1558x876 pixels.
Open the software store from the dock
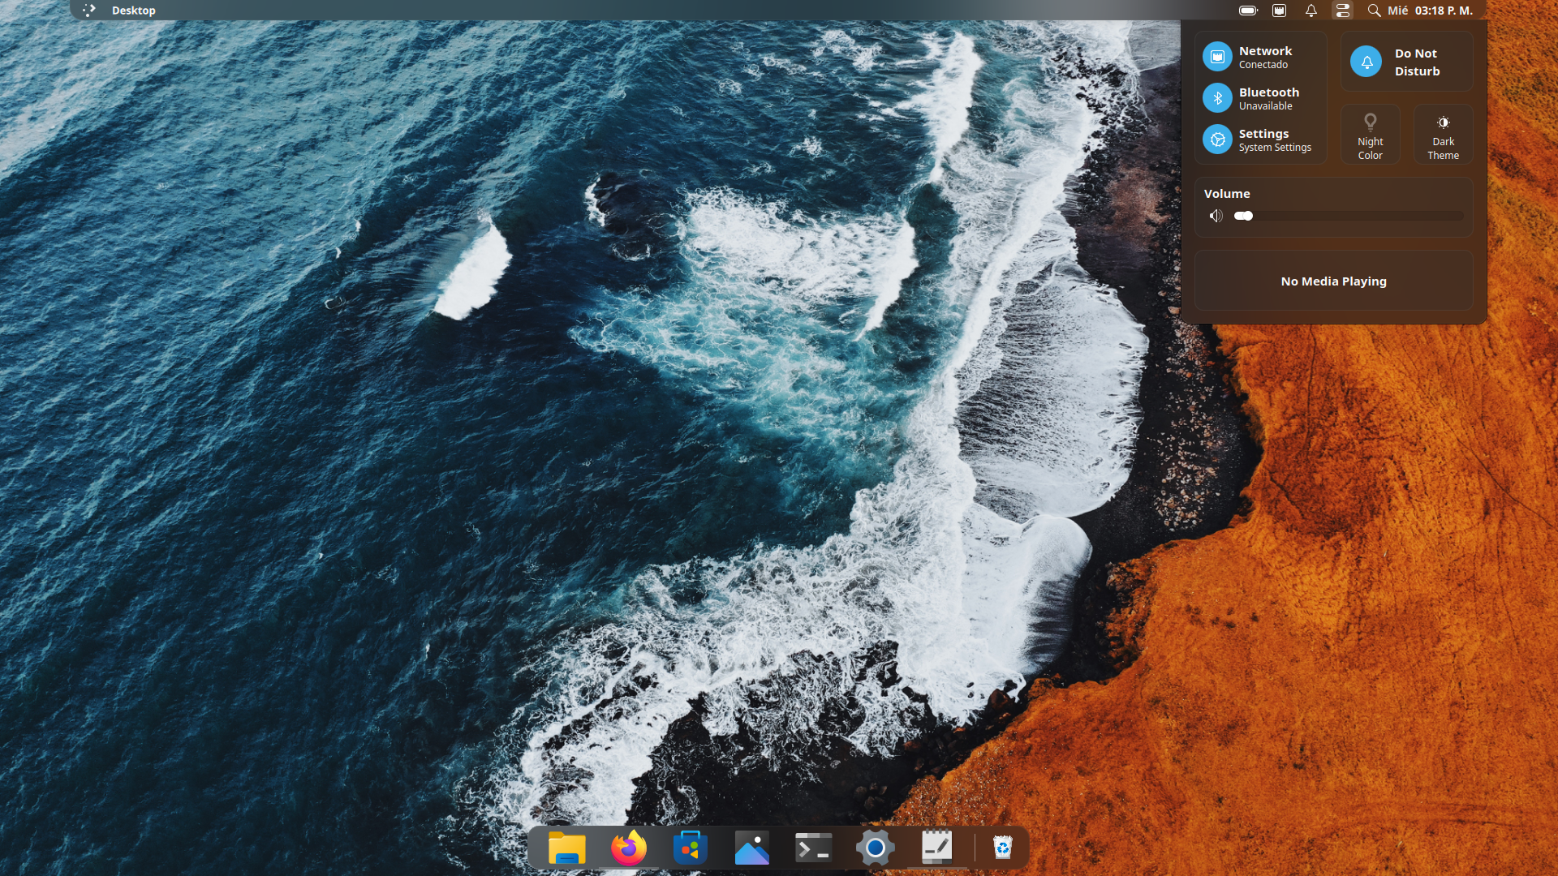coord(691,848)
